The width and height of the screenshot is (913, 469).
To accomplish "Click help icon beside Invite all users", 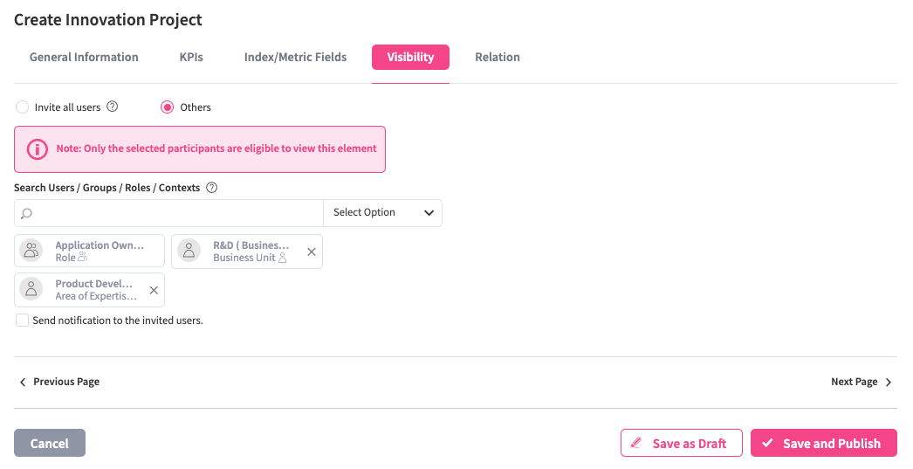I will tap(112, 107).
